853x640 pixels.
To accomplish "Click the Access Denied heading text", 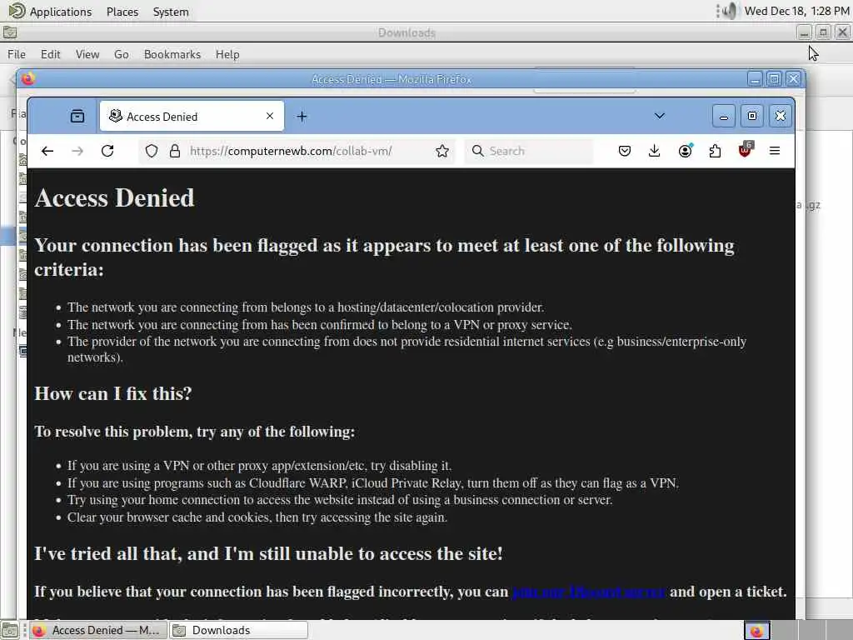I will (x=114, y=198).
